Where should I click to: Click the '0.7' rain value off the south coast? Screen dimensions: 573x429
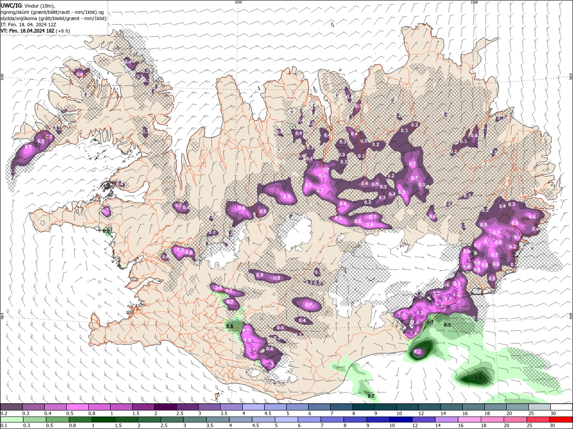(371, 396)
